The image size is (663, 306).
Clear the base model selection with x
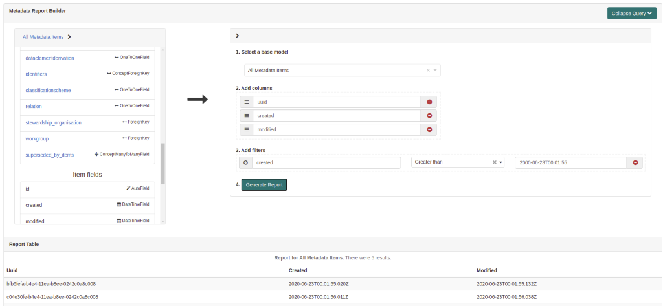pos(428,70)
